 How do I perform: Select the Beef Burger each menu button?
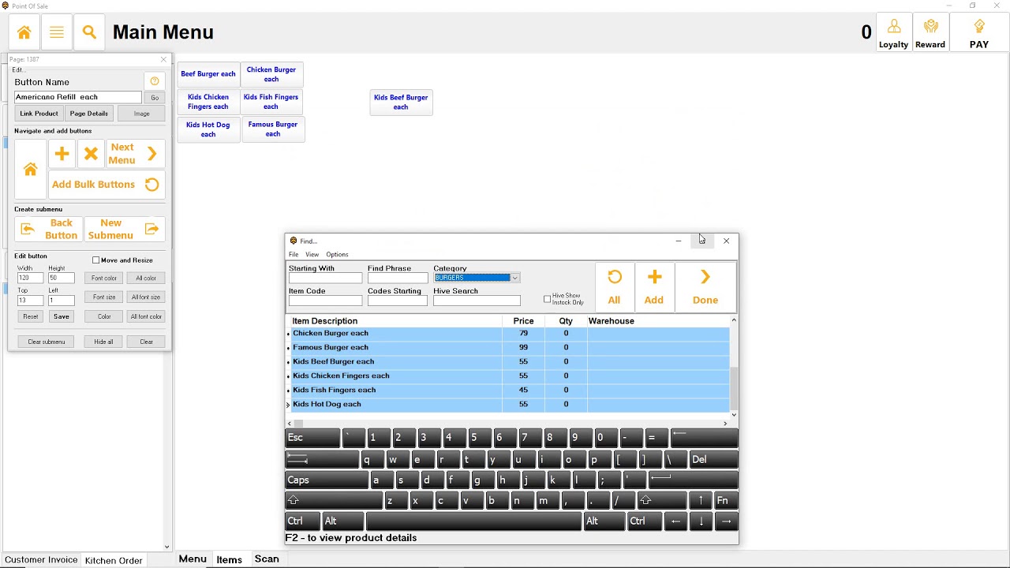click(x=208, y=74)
